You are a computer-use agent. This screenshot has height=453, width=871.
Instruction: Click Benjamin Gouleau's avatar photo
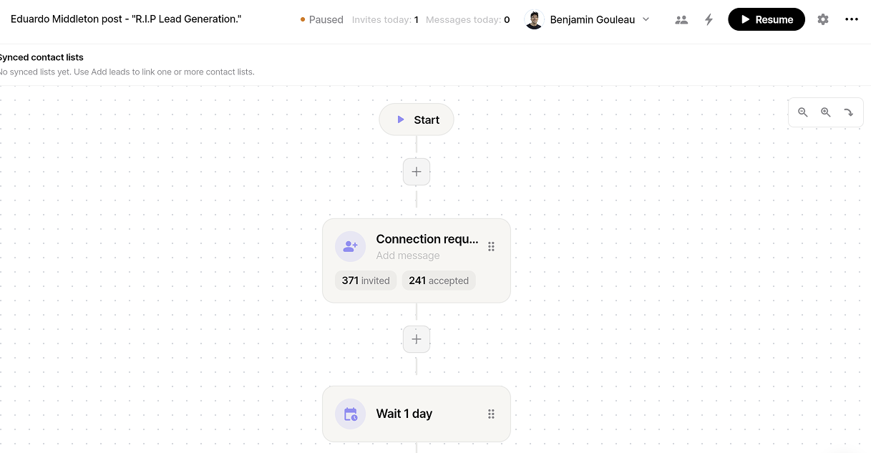click(x=534, y=19)
